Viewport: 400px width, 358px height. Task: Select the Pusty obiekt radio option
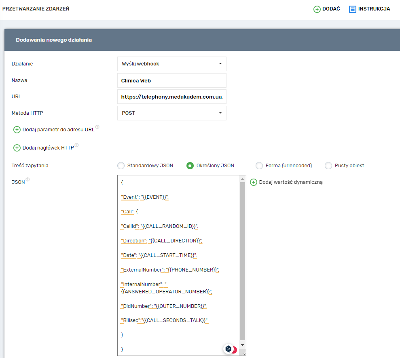point(328,166)
